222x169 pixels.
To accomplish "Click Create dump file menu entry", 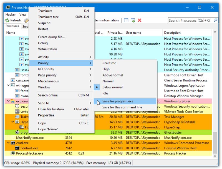I will coord(61,37).
